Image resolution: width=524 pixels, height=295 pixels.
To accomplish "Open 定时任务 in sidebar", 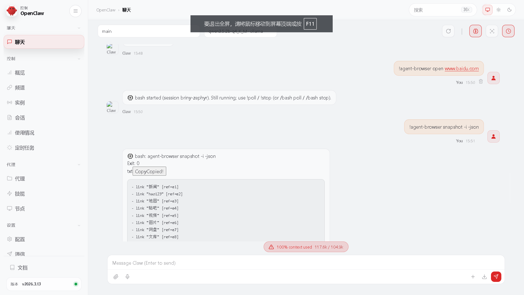I will (x=25, y=148).
